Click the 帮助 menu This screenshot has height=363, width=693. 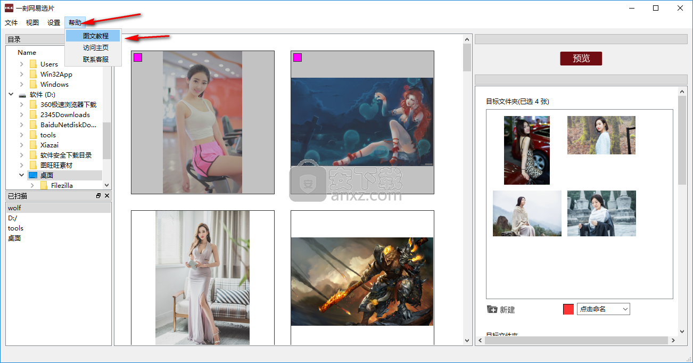pyautogui.click(x=75, y=23)
